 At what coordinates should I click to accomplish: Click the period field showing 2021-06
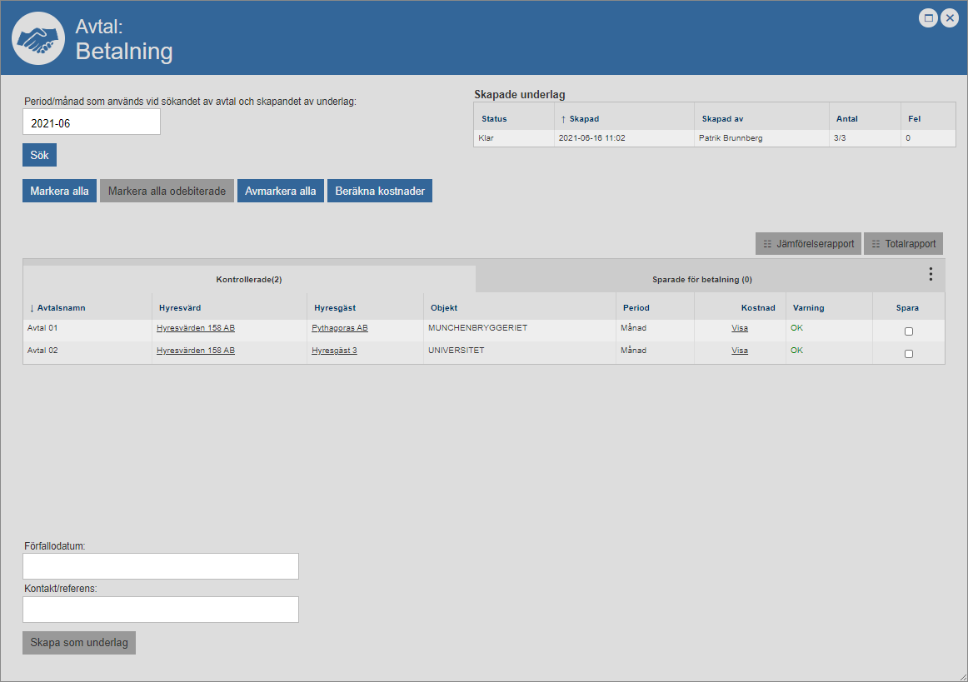pos(91,122)
